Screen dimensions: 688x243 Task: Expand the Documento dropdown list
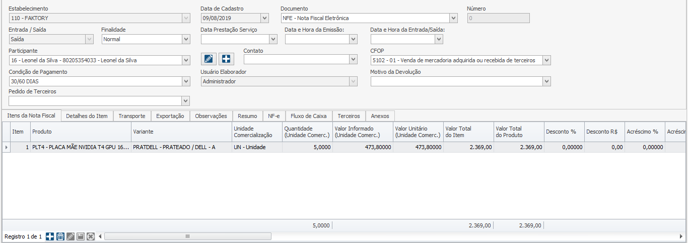[453, 18]
